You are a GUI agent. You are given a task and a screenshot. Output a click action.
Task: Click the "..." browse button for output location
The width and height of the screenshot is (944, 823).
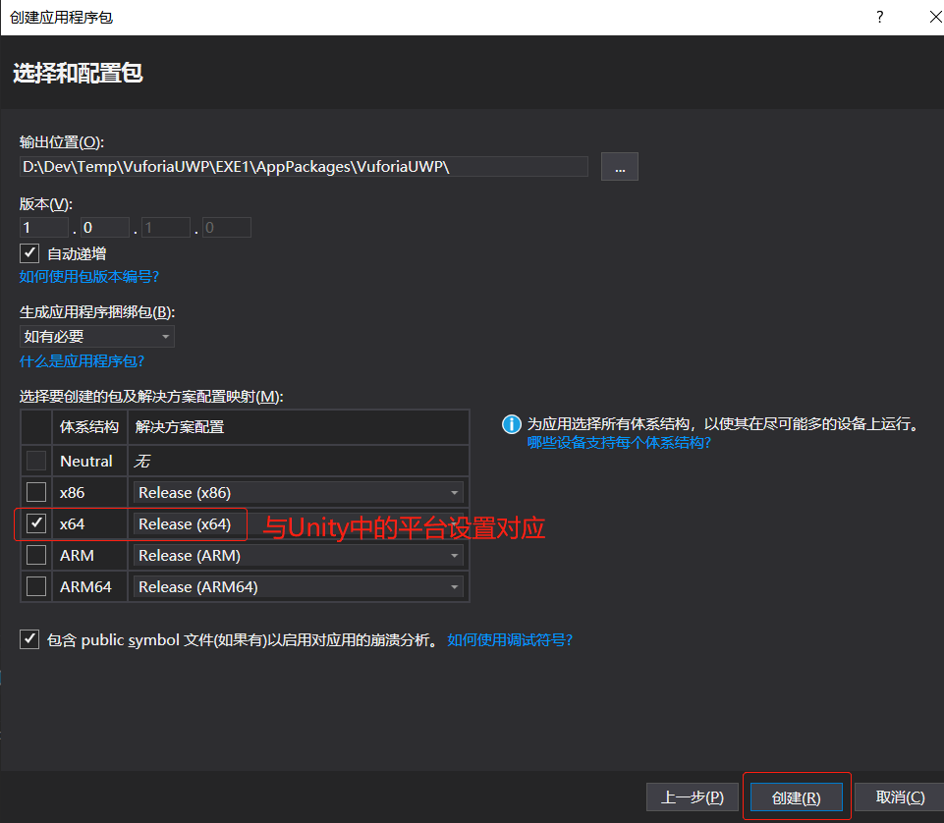[x=619, y=166]
